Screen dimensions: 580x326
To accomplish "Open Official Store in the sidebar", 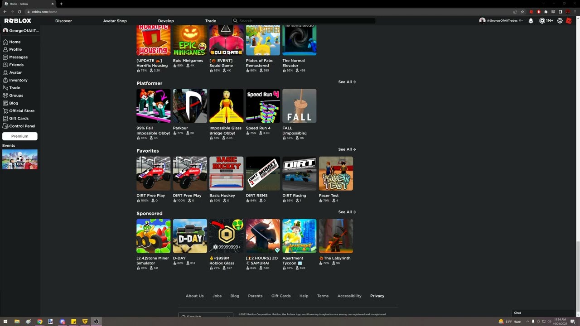I will [x=19, y=111].
